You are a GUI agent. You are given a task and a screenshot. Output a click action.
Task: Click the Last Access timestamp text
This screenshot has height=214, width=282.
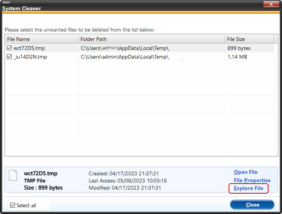pyautogui.click(x=128, y=181)
